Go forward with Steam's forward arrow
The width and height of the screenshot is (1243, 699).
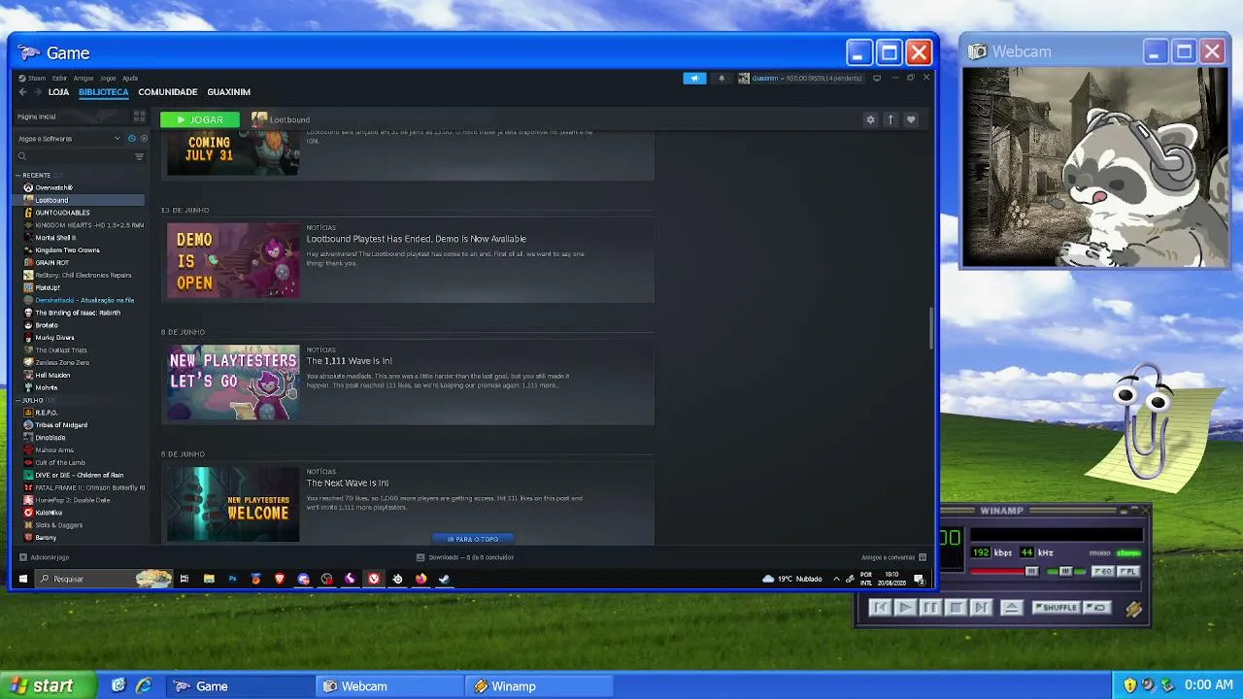(38, 92)
